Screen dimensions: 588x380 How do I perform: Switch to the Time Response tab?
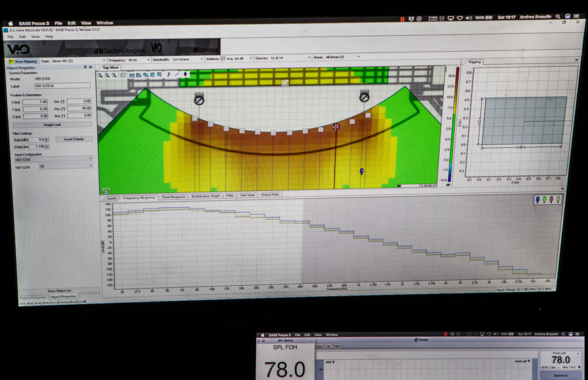pyautogui.click(x=173, y=197)
